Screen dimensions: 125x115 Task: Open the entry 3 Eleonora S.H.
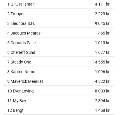(58, 23)
